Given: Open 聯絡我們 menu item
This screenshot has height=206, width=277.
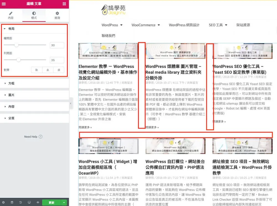Looking at the screenshot, I should pos(108,36).
